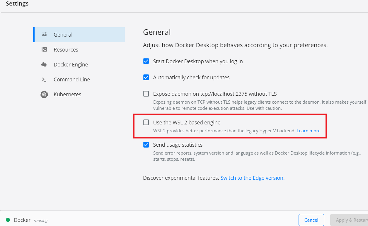Enable Use the WSL 2 based engine
This screenshot has height=226, width=368.
146,122
